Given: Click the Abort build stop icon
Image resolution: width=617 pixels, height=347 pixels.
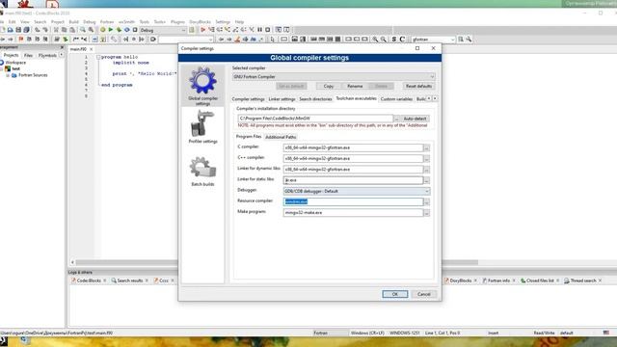Looking at the screenshot, I should click(x=135, y=30).
